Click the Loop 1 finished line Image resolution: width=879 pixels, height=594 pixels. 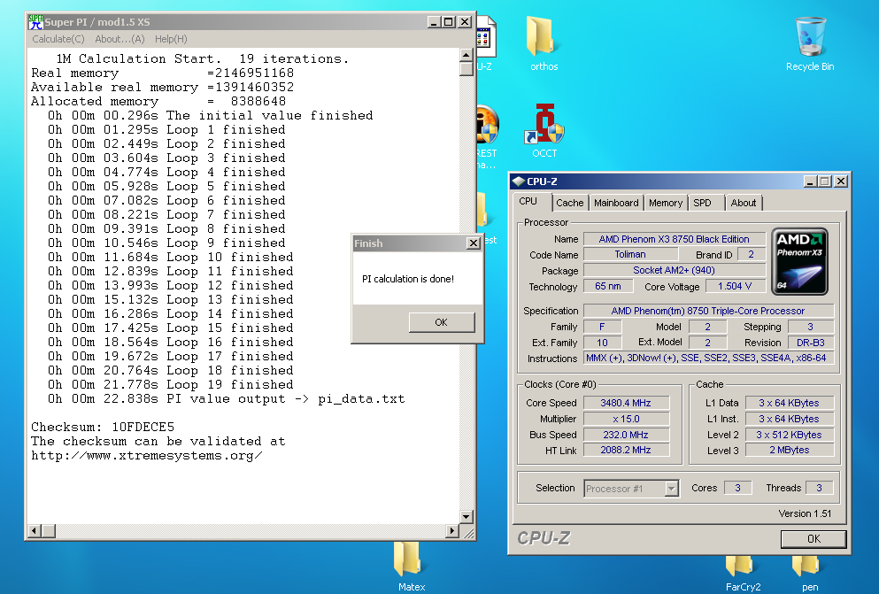tap(166, 129)
